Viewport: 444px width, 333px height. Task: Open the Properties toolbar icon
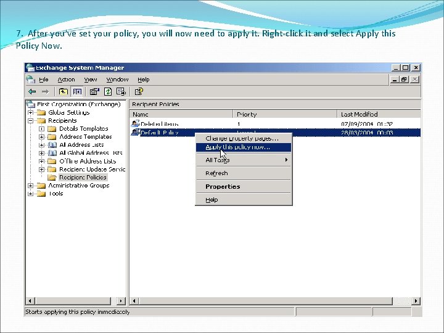point(94,91)
